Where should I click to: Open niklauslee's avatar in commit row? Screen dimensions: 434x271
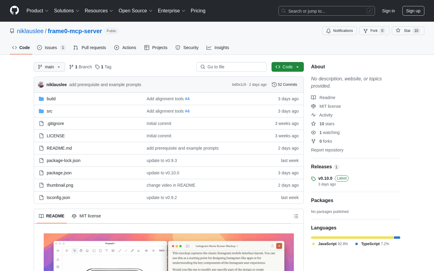click(41, 85)
